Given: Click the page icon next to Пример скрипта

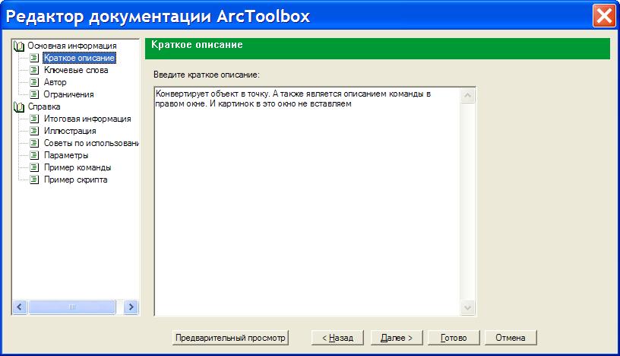Looking at the screenshot, I should (x=34, y=180).
